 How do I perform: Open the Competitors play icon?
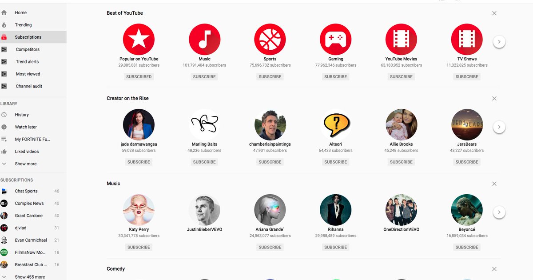tap(4, 49)
